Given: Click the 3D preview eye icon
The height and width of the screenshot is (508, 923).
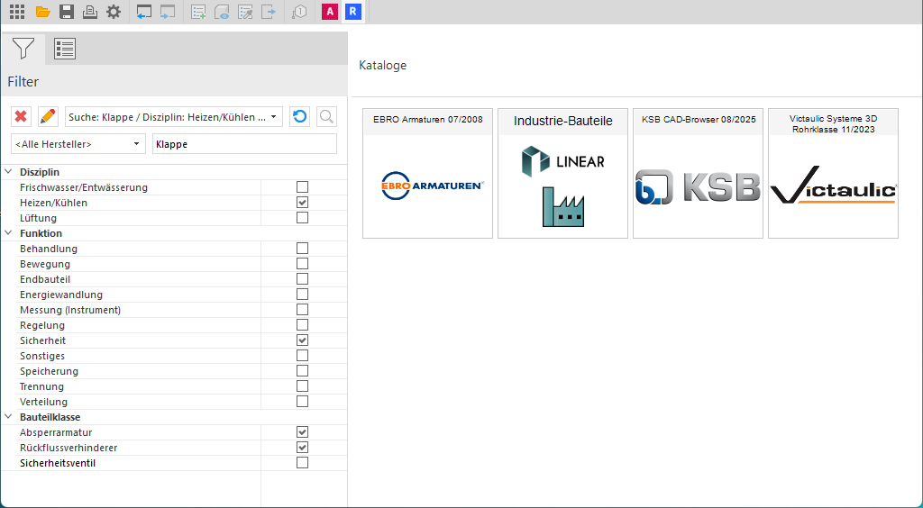Looking at the screenshot, I should 222,12.
